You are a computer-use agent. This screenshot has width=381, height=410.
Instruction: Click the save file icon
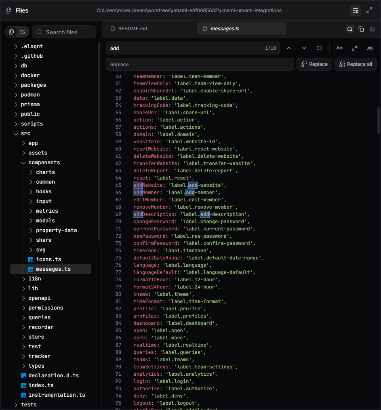[373, 29]
